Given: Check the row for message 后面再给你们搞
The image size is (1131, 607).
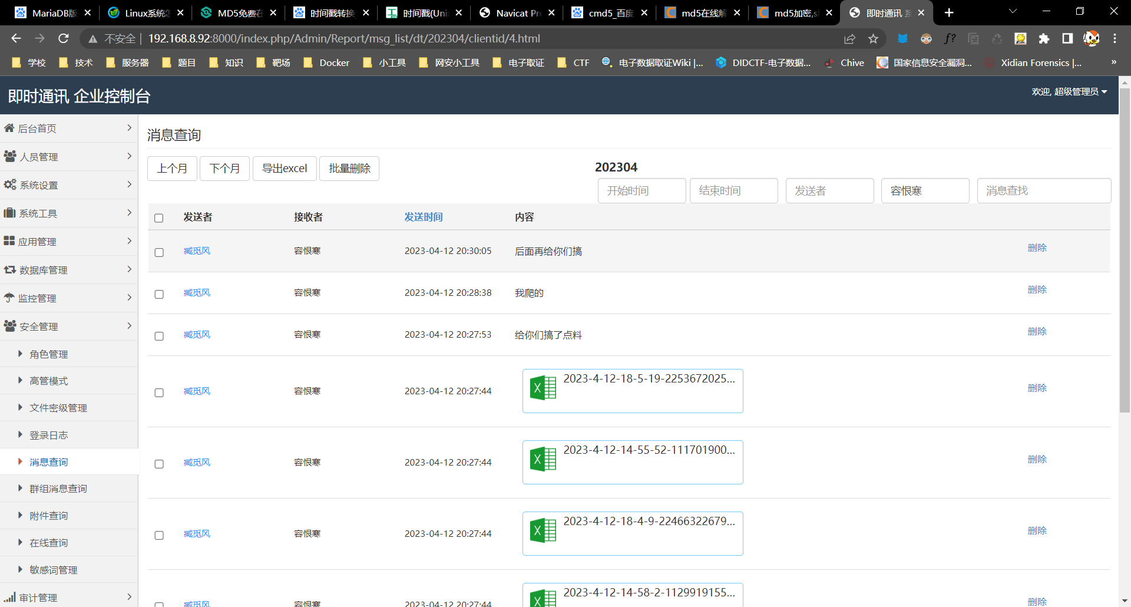Looking at the screenshot, I should coord(159,252).
